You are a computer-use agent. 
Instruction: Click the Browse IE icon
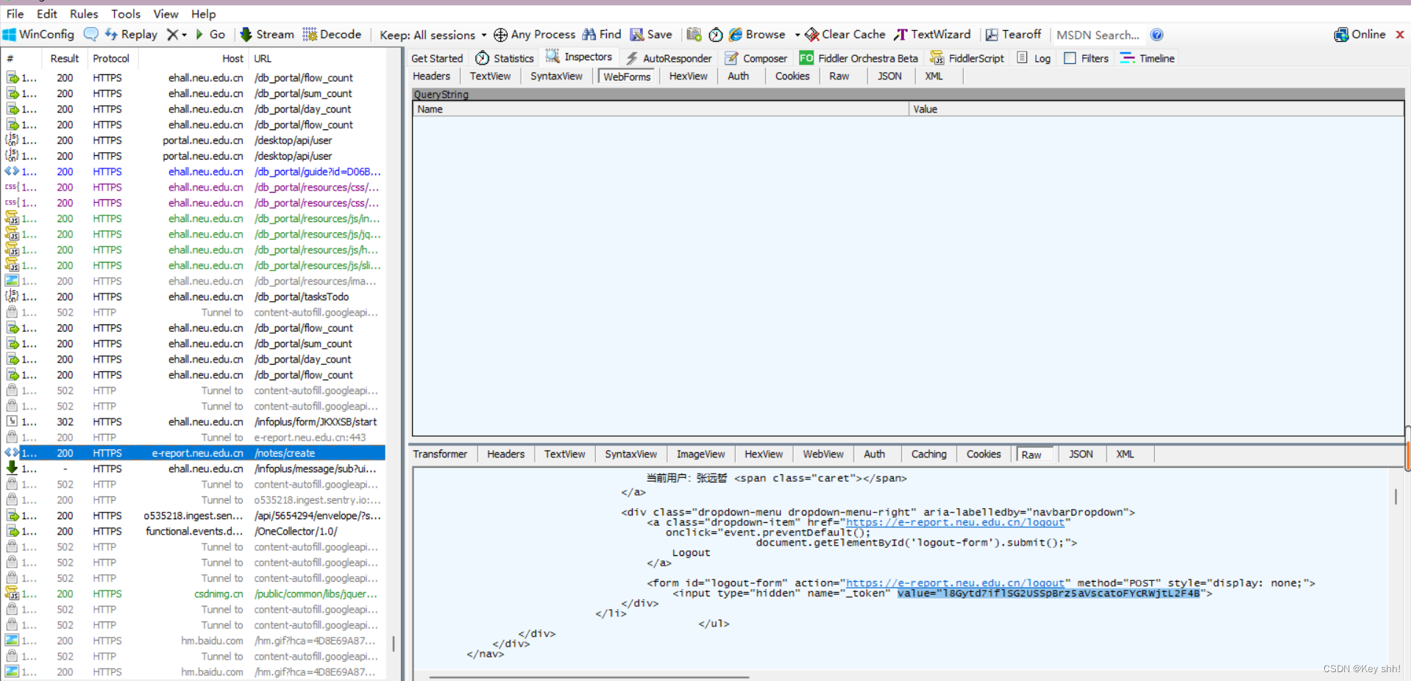pos(735,35)
